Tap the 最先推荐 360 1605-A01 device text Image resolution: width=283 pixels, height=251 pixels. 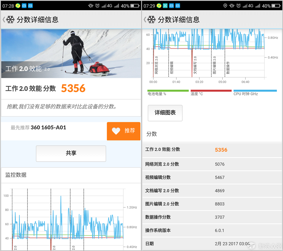click(38, 128)
